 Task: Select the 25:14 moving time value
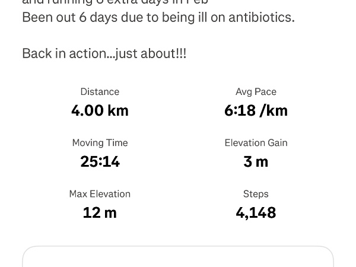click(100, 161)
